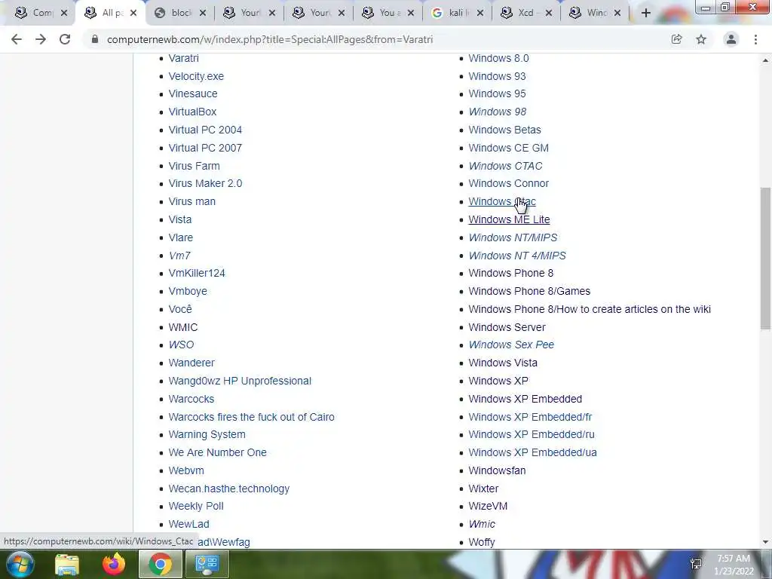
Task: Close the 'All pa' tab
Action: coord(133,13)
